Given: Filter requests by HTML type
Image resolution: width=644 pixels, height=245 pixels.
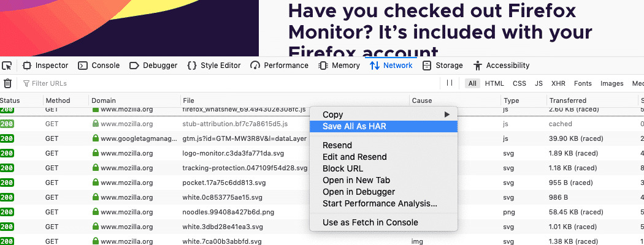Looking at the screenshot, I should [494, 83].
